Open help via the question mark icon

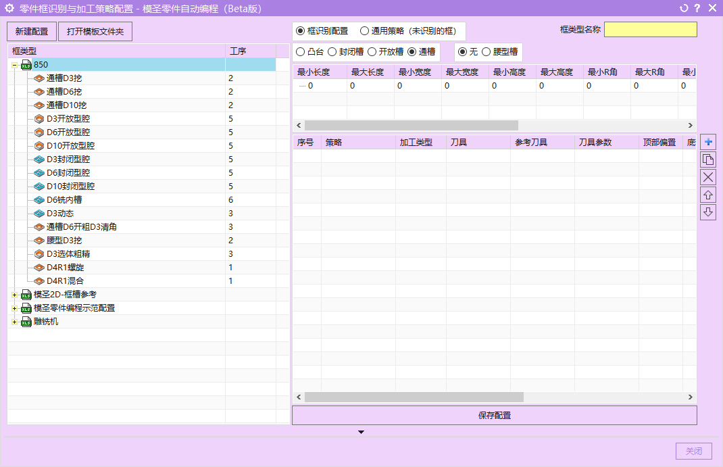coord(697,8)
